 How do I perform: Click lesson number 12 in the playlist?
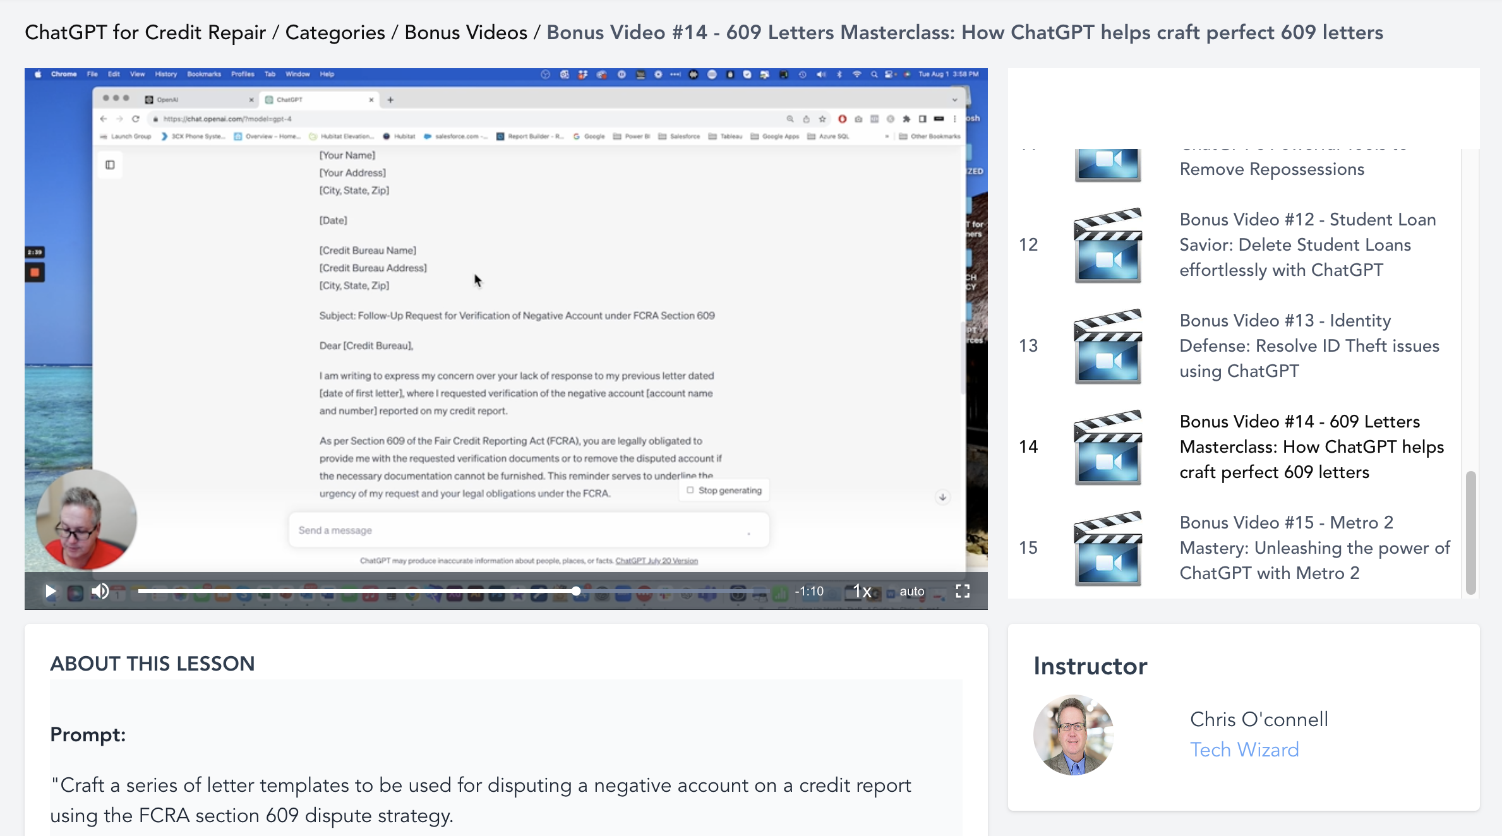pos(1028,245)
